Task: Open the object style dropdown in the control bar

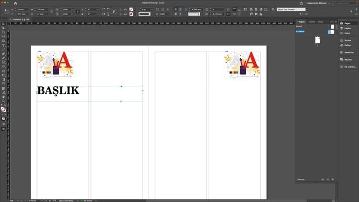Action: (307, 10)
